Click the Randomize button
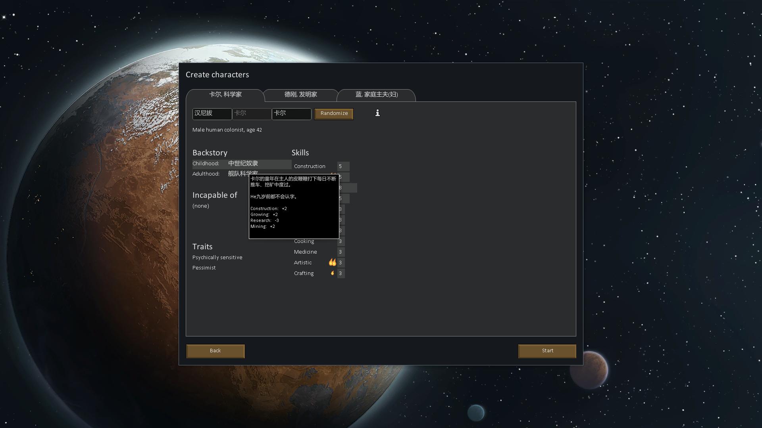The image size is (762, 428). coord(334,114)
